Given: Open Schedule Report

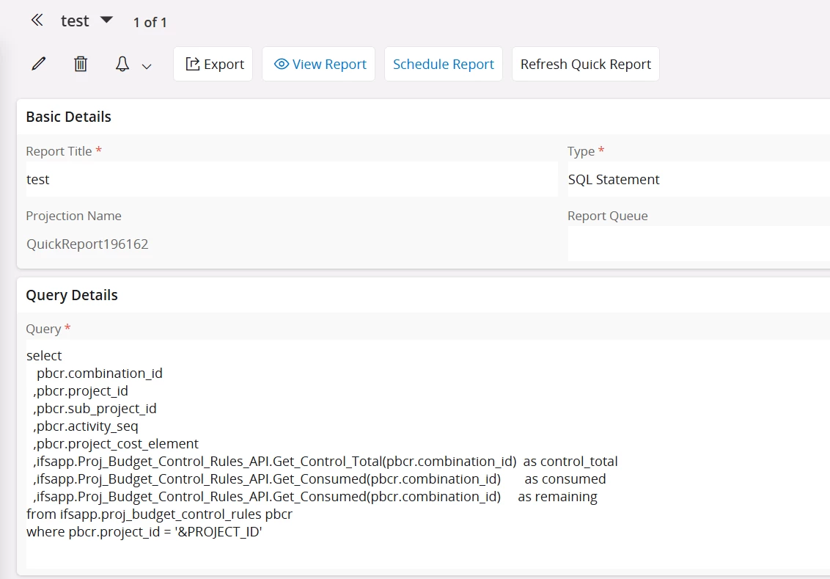Looking at the screenshot, I should click(444, 65).
